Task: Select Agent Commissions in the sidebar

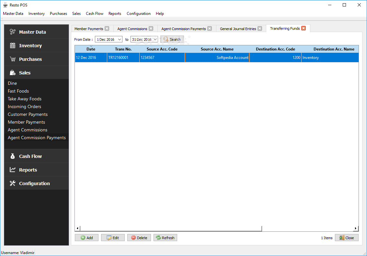Action: pos(36,130)
